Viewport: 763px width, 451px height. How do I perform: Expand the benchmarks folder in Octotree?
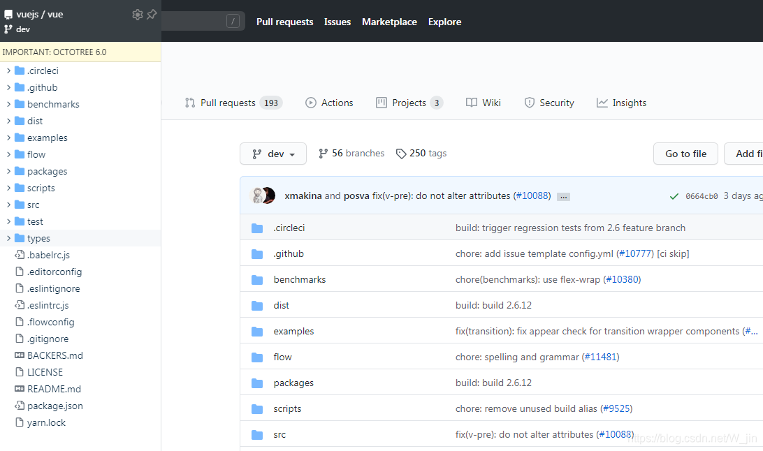(x=8, y=104)
